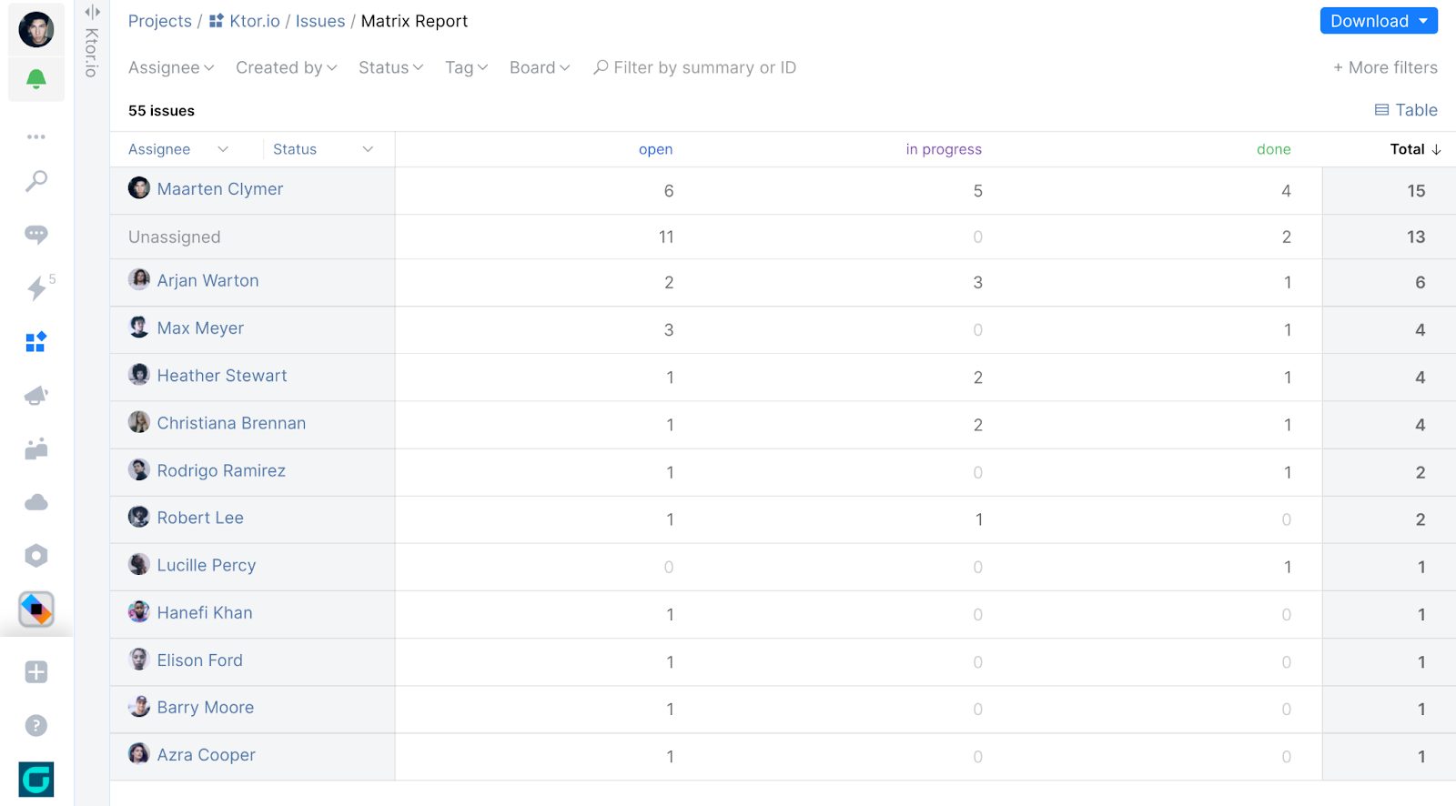Open the cloud icon in sidebar
The height and width of the screenshot is (806, 1456).
click(36, 502)
